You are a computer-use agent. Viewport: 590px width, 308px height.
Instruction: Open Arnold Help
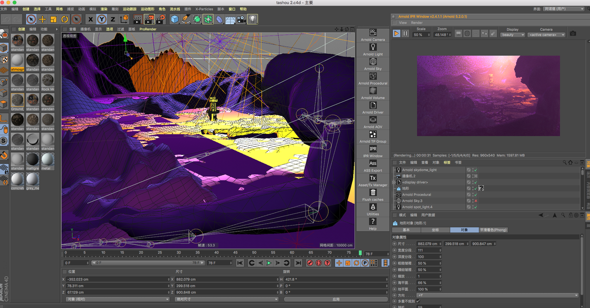coord(373,224)
